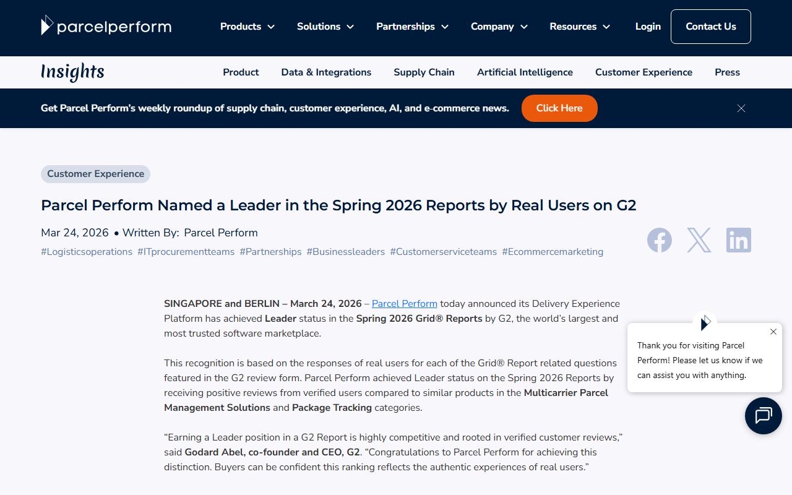Expand the Resources dropdown menu
This screenshot has height=495, width=792.
pos(580,27)
